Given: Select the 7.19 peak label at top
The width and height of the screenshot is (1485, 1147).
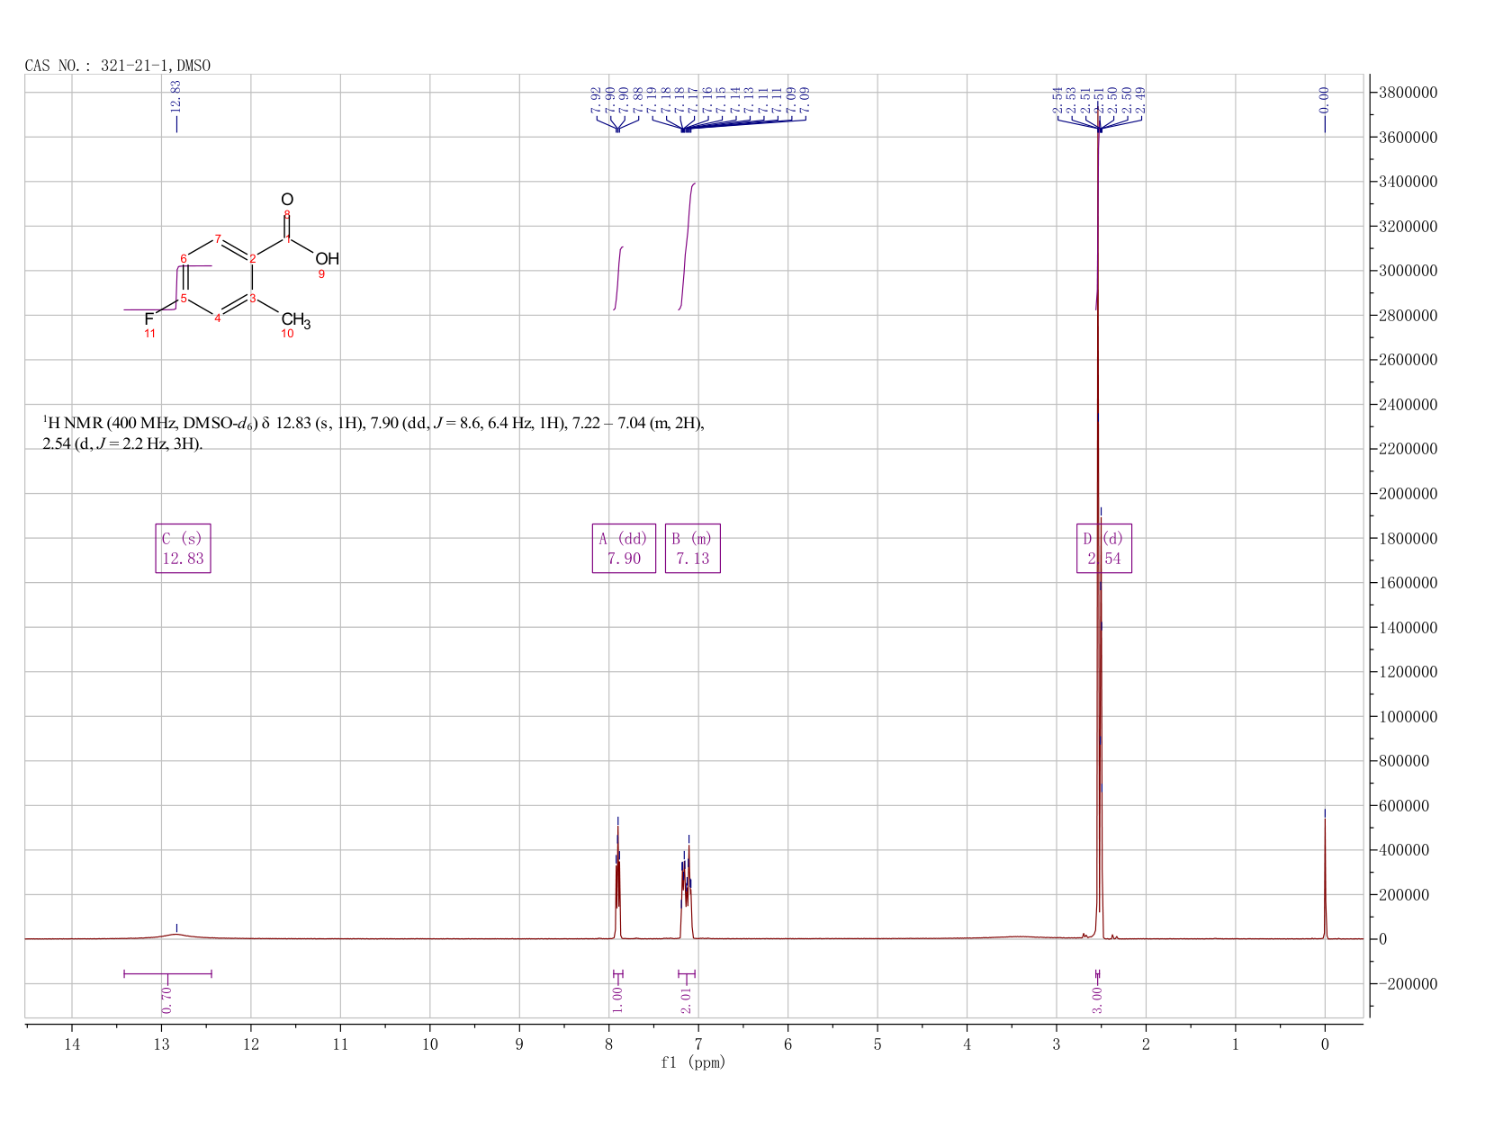Looking at the screenshot, I should coord(652,100).
